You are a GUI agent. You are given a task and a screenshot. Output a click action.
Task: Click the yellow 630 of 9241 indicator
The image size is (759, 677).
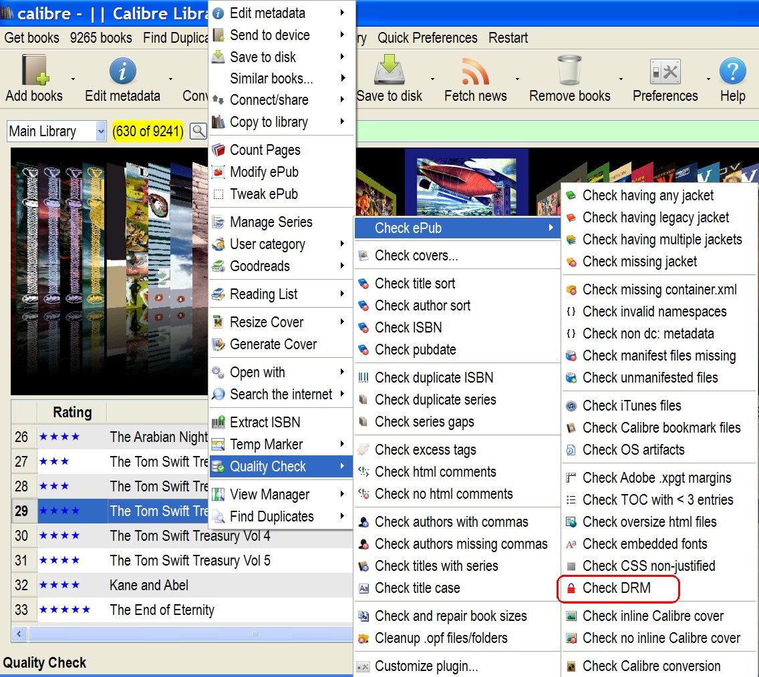(x=148, y=131)
